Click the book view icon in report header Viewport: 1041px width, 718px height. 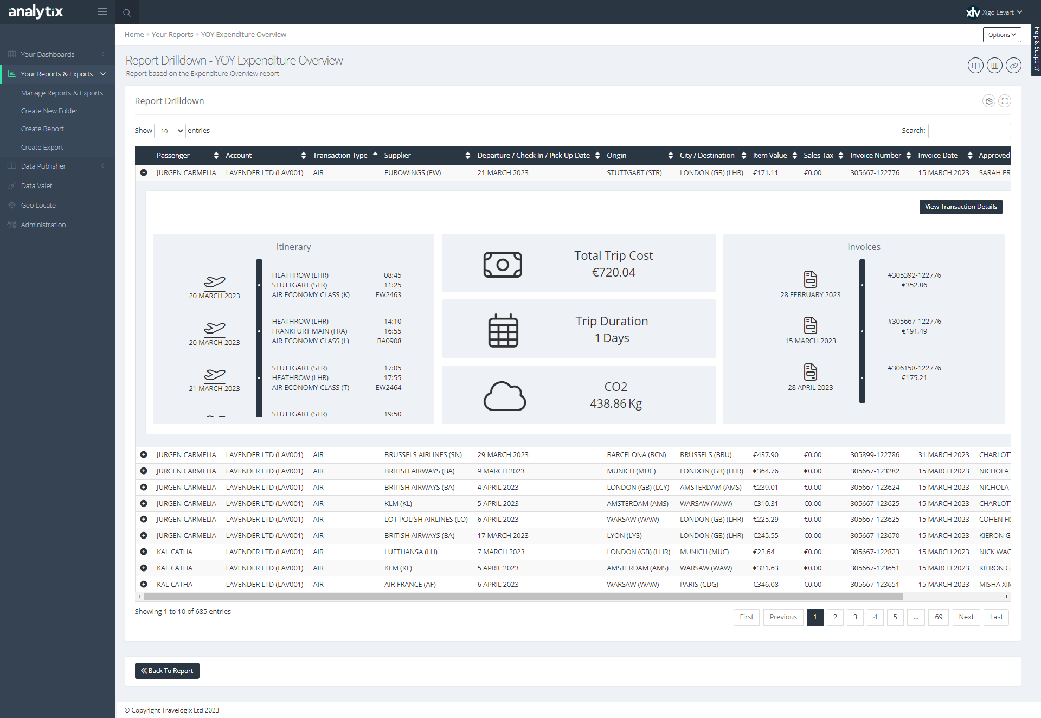click(x=975, y=66)
